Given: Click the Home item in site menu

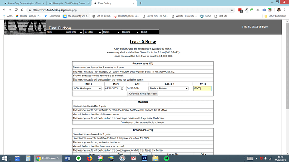Looking at the screenshot, I should [55, 32].
